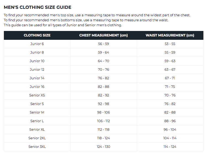Click the Junior 10 size label

click(x=37, y=61)
